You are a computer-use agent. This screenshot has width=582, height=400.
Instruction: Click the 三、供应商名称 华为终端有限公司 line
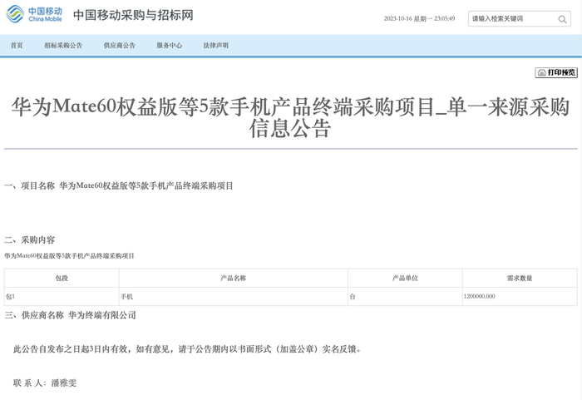70,315
